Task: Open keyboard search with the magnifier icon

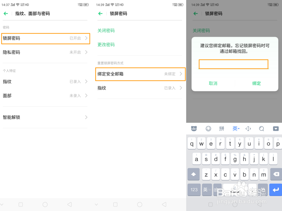Action: pos(261,129)
